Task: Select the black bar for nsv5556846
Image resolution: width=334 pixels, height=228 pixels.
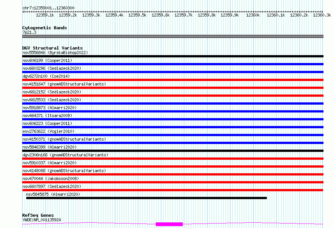Action: click(173, 56)
